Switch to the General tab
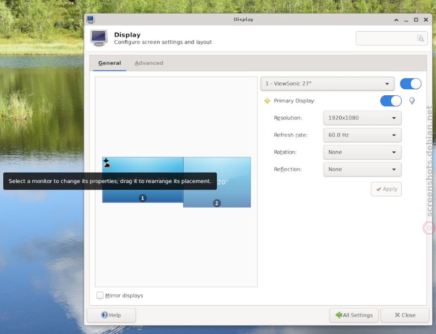 coord(110,63)
